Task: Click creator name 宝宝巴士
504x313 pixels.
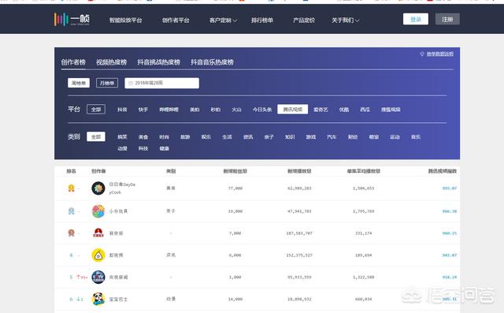Action: pyautogui.click(x=118, y=299)
